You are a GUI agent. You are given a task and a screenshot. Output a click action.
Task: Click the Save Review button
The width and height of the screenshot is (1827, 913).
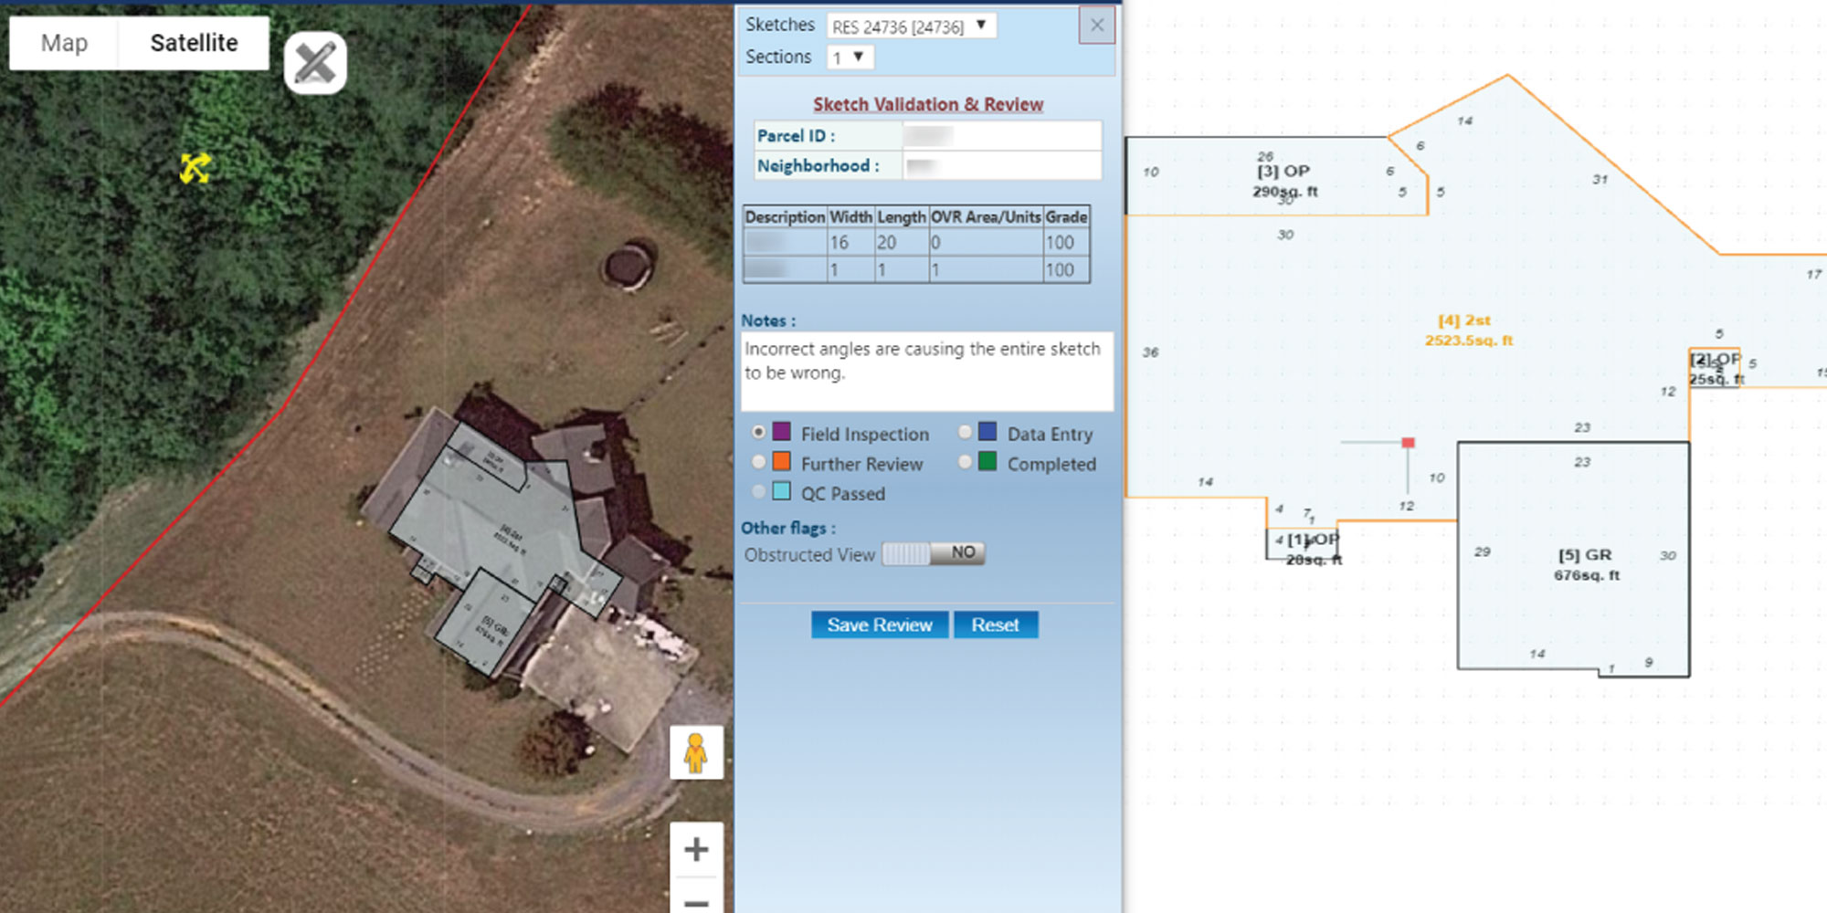click(x=879, y=625)
